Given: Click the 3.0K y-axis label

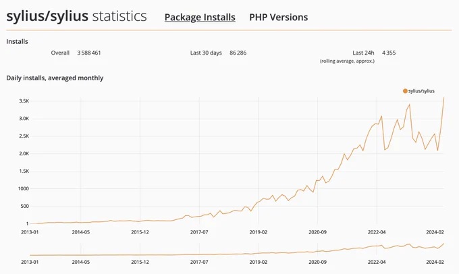Looking at the screenshot, I should point(24,119).
